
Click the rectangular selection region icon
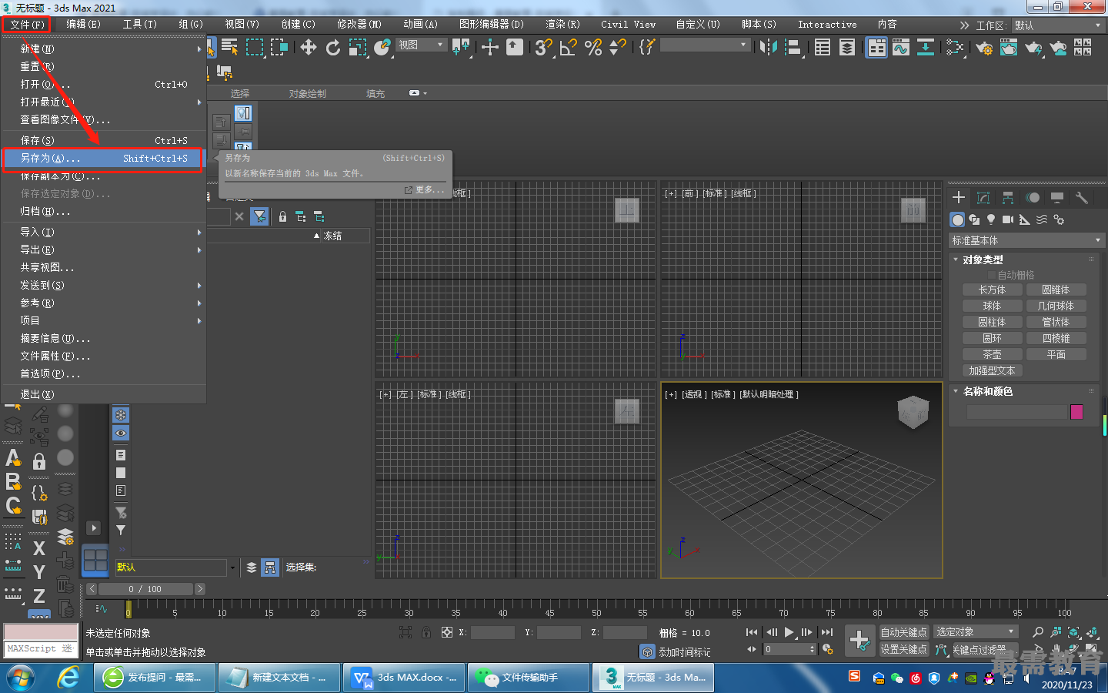[254, 48]
